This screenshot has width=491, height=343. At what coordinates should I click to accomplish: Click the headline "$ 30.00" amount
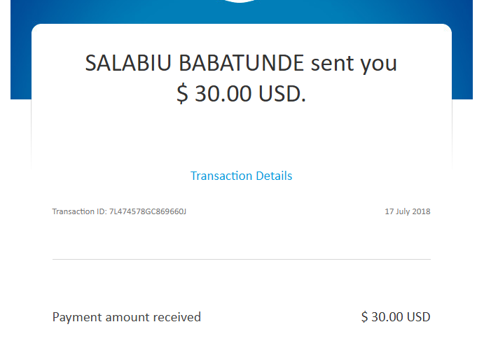pos(213,94)
